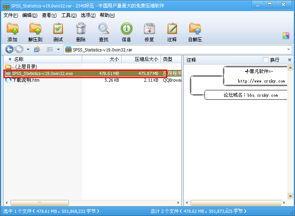The image size is (295, 216).
Task: Sort by 压缩后大小 column header
Action: click(x=141, y=59)
